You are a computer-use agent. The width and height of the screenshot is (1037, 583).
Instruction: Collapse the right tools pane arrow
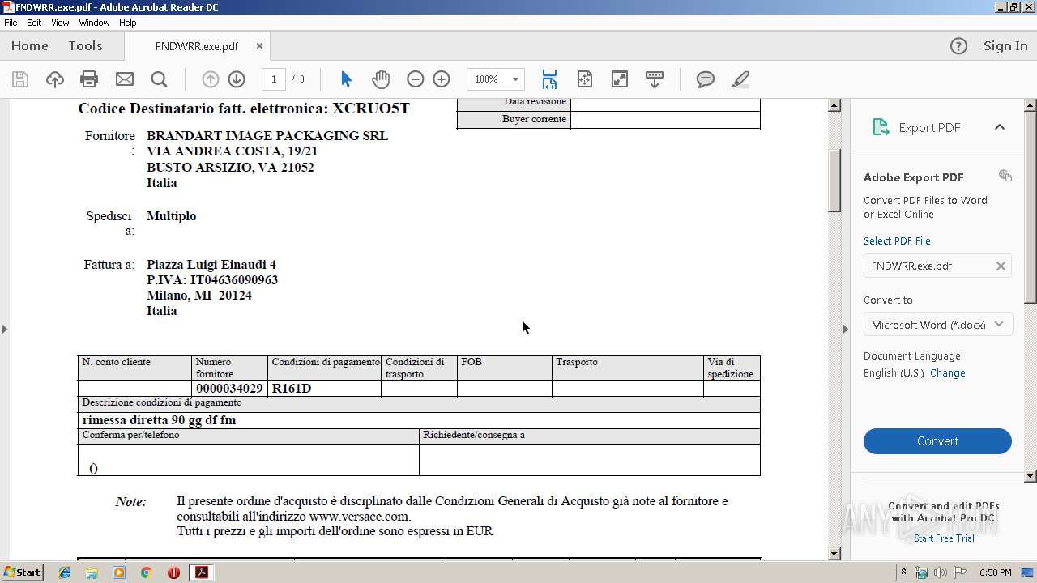coord(846,329)
